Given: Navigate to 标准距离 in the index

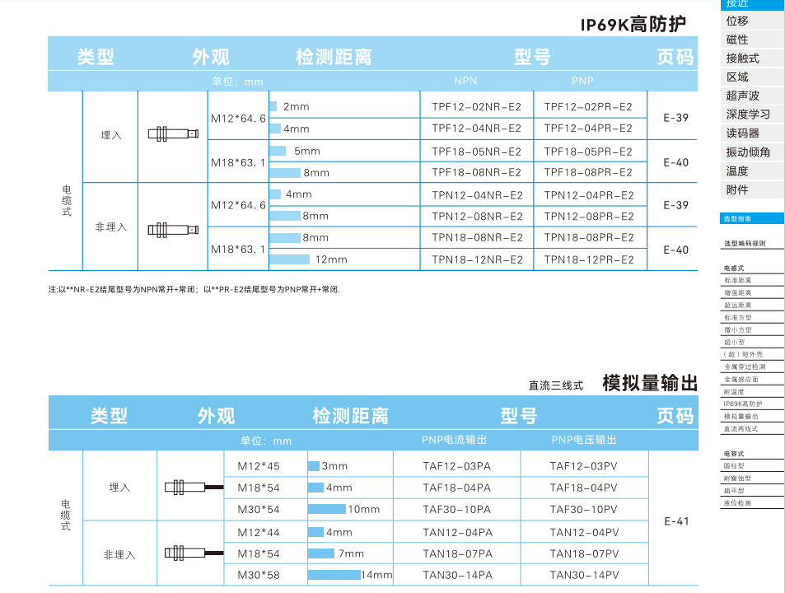Looking at the screenshot, I should (738, 281).
